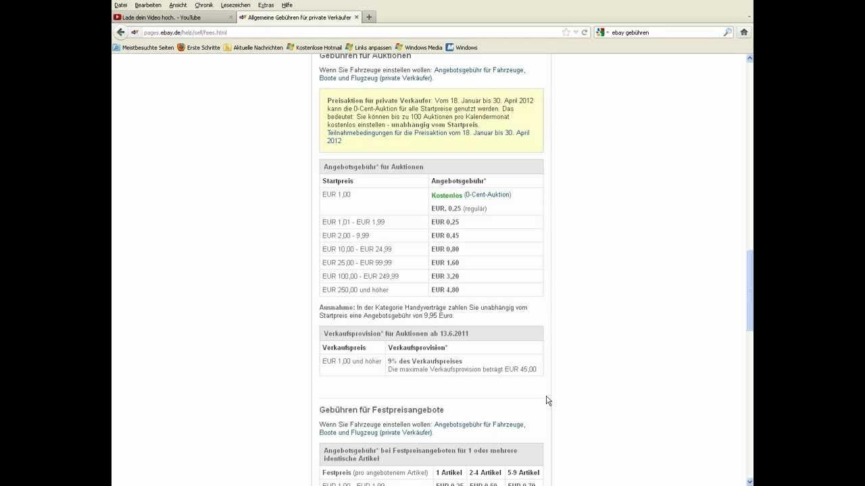The height and width of the screenshot is (486, 865).
Task: Click the EUR 3,20 fee value
Action: [445, 276]
